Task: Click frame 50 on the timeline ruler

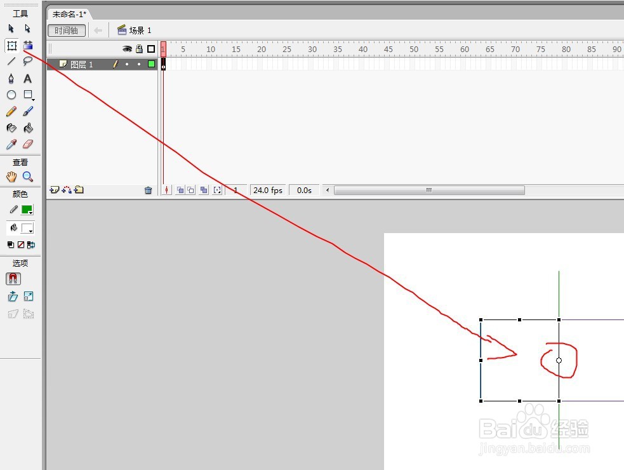Action: [x=414, y=50]
